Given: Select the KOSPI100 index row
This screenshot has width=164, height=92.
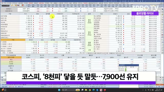Looking at the screenshot, I should pos(43,18).
